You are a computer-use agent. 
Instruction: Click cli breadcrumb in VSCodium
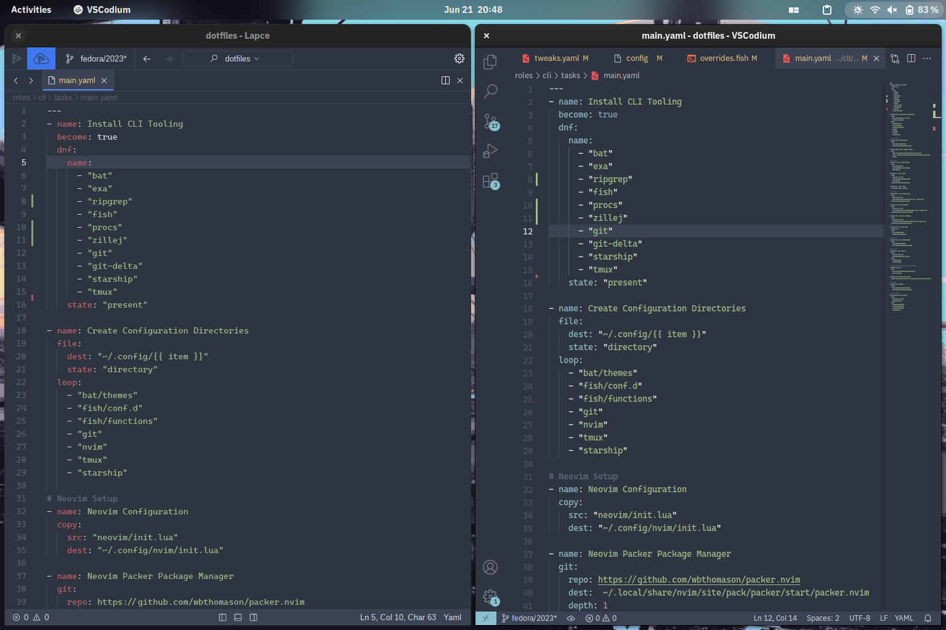[547, 76]
